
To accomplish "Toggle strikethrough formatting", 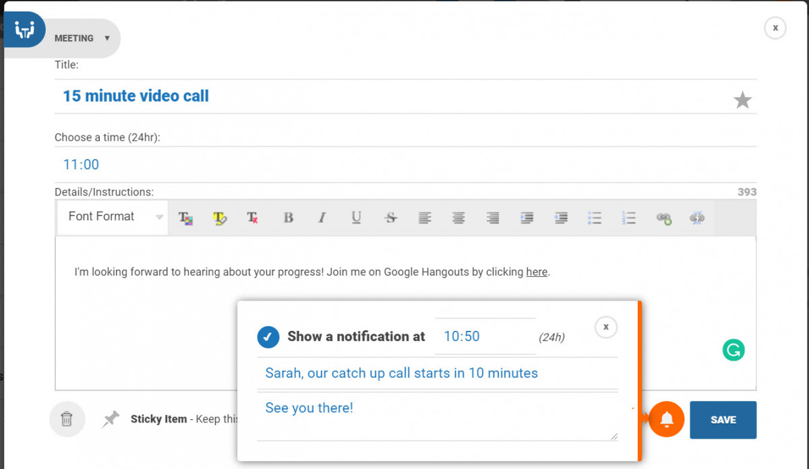I will point(390,218).
